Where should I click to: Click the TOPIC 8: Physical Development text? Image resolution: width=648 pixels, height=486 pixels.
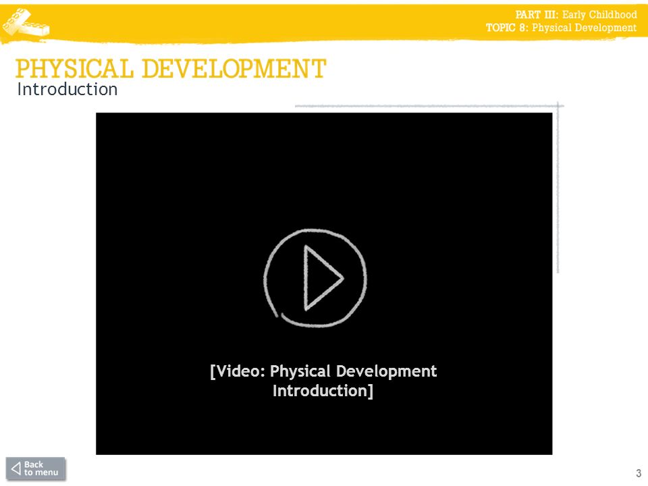561,28
